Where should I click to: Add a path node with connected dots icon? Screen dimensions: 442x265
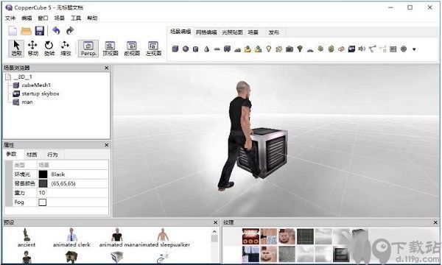pyautogui.click(x=372, y=49)
